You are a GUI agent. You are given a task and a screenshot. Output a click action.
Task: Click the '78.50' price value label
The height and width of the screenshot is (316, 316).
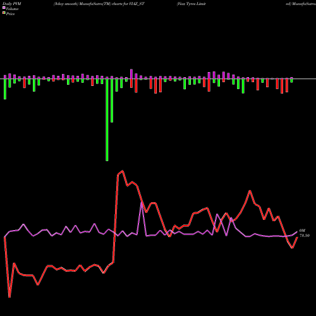[x=305, y=236]
